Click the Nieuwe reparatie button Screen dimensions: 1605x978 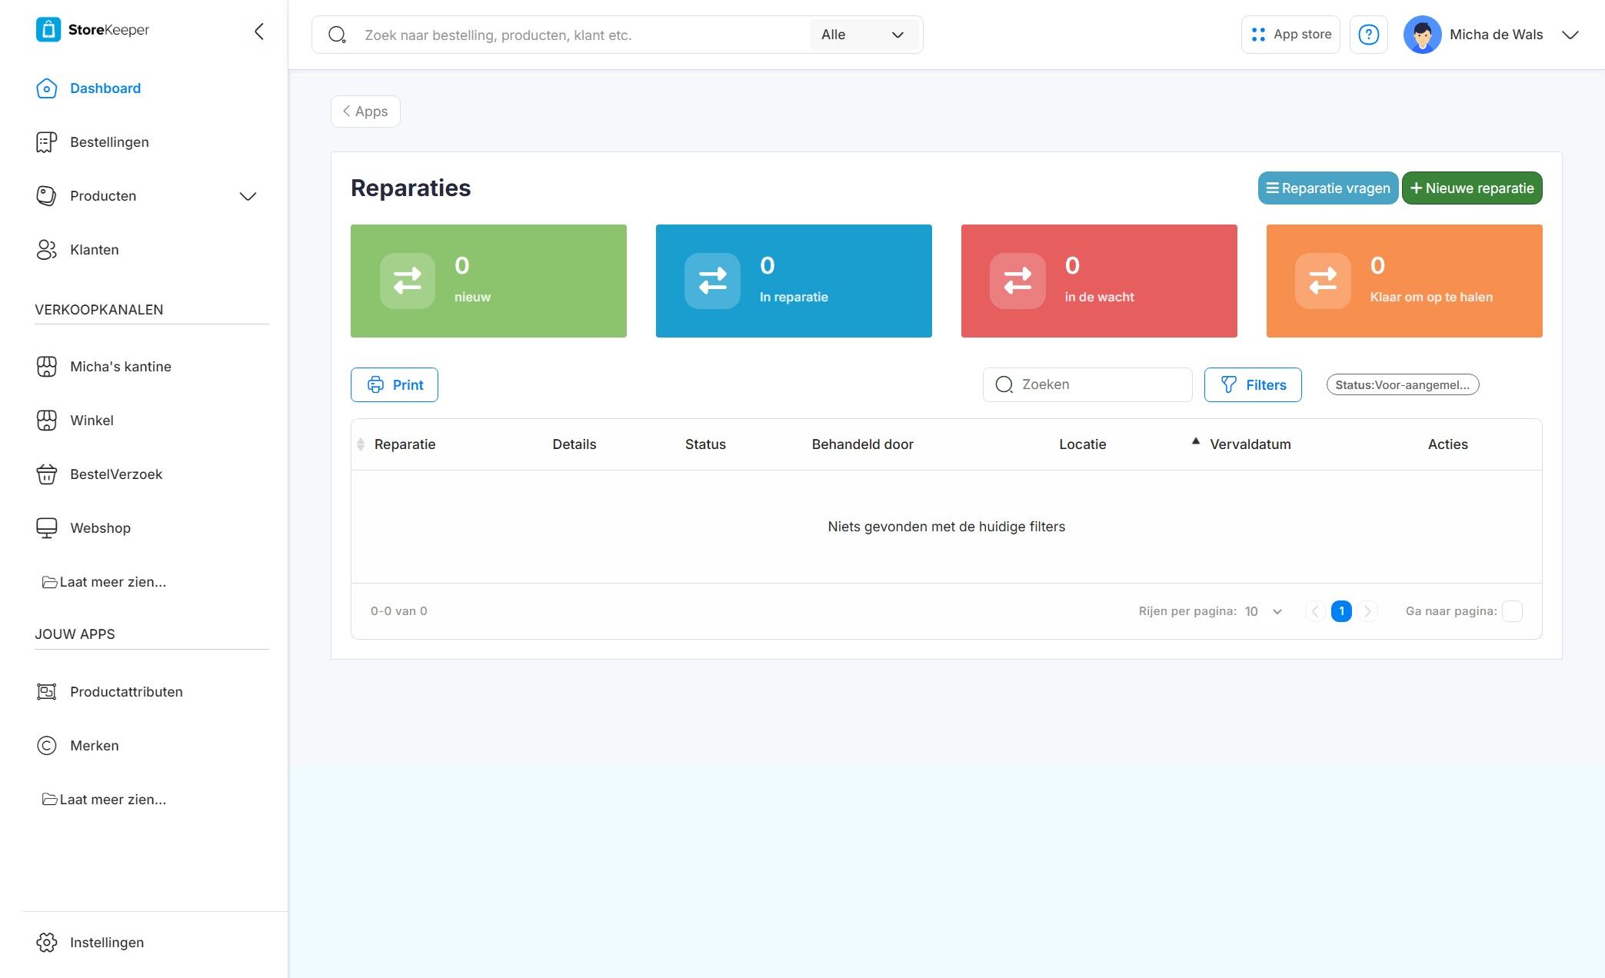pos(1471,188)
